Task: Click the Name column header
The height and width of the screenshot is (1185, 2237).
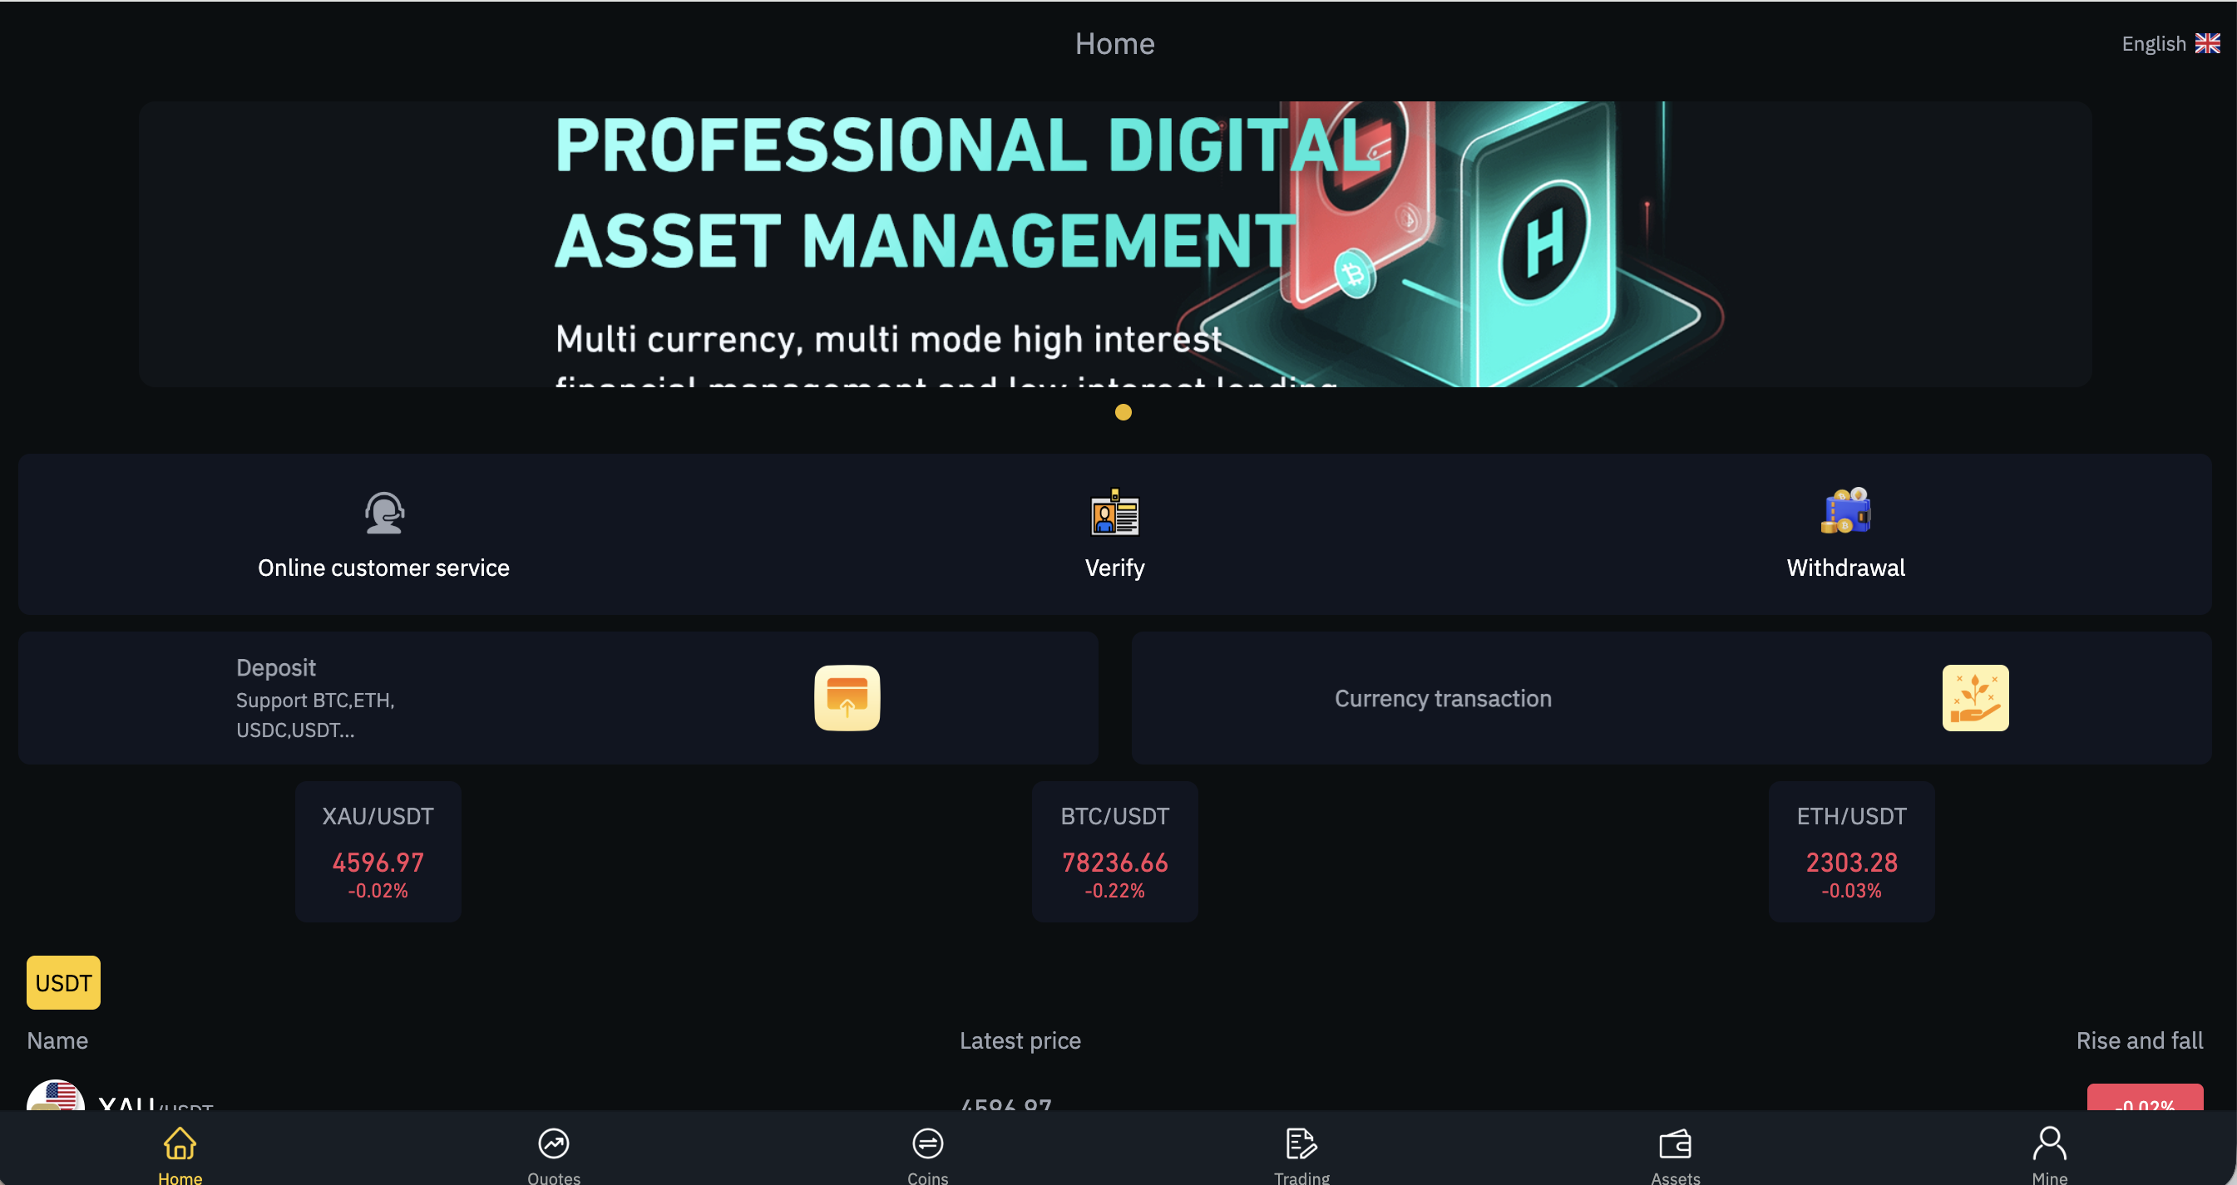Action: (x=57, y=1040)
